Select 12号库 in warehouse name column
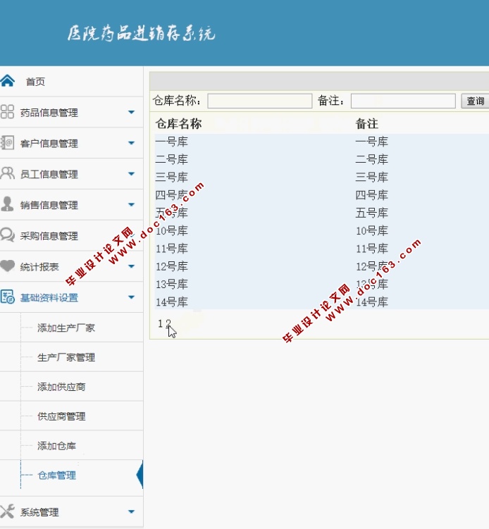Viewport: 489px width, 529px height. [171, 266]
